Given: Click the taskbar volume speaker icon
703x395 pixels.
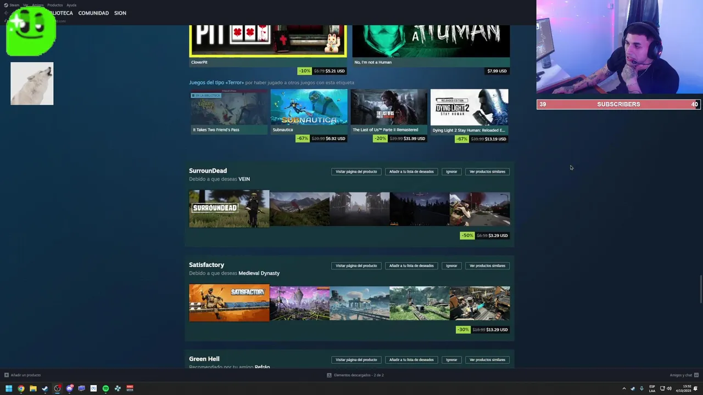Looking at the screenshot, I should tap(669, 388).
